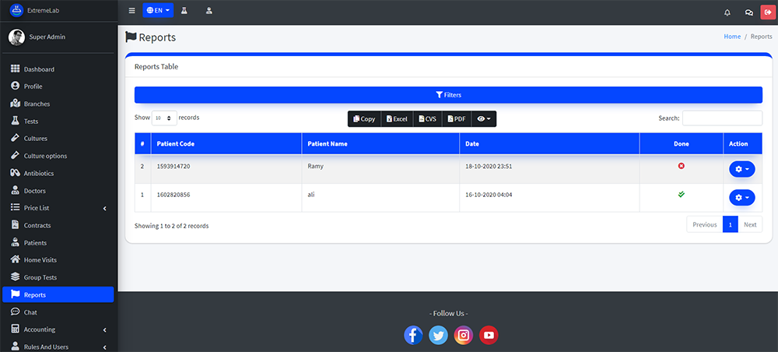Viewport: 778px width, 352px height.
Task: Toggle column visibility eye dropdown
Action: [x=483, y=119]
